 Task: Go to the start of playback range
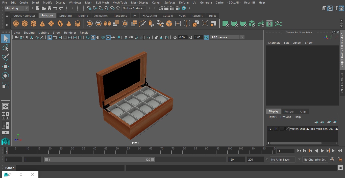click(x=299, y=151)
